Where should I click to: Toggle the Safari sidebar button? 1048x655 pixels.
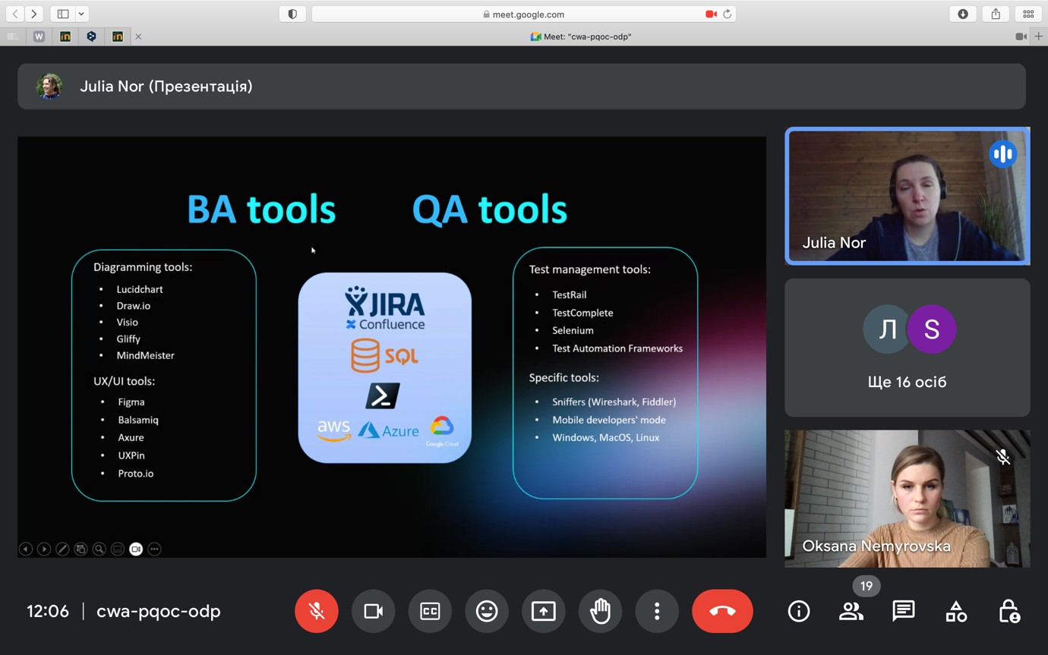coord(63,14)
